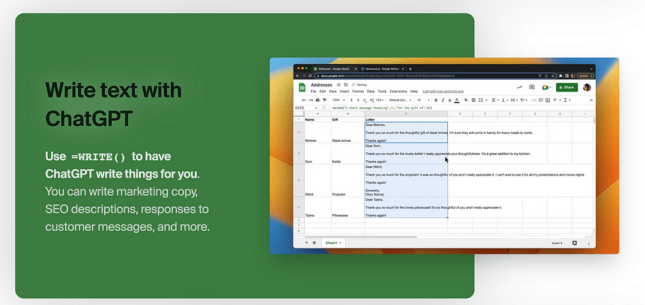Insert chart using the toolbar icon
Viewport: 645px width, 305px height.
[x=547, y=100]
